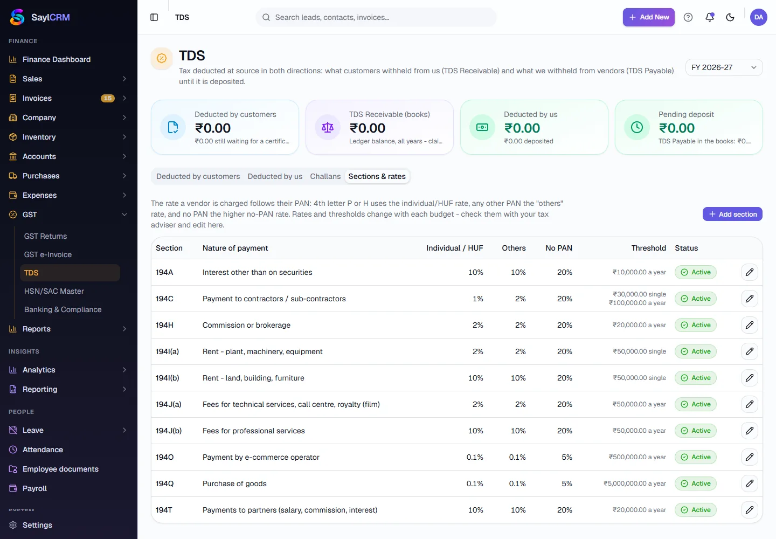Expand the Invoices menu
This screenshot has width=776, height=539.
point(68,98)
